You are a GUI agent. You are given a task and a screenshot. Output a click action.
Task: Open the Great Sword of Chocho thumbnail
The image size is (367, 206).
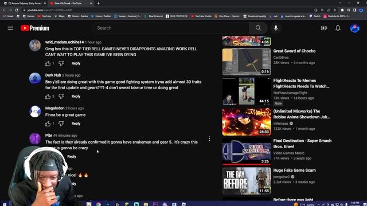tap(247, 62)
